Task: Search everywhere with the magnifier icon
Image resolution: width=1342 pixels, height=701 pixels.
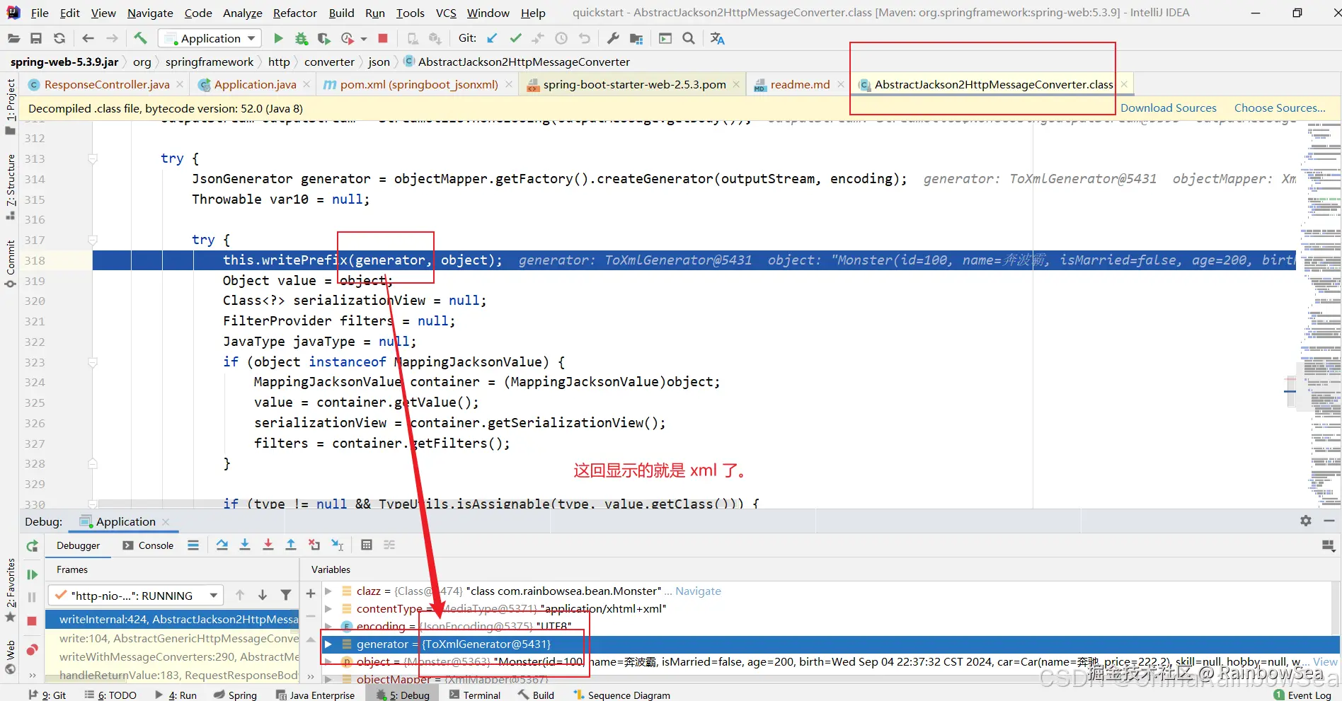Action: pyautogui.click(x=688, y=38)
